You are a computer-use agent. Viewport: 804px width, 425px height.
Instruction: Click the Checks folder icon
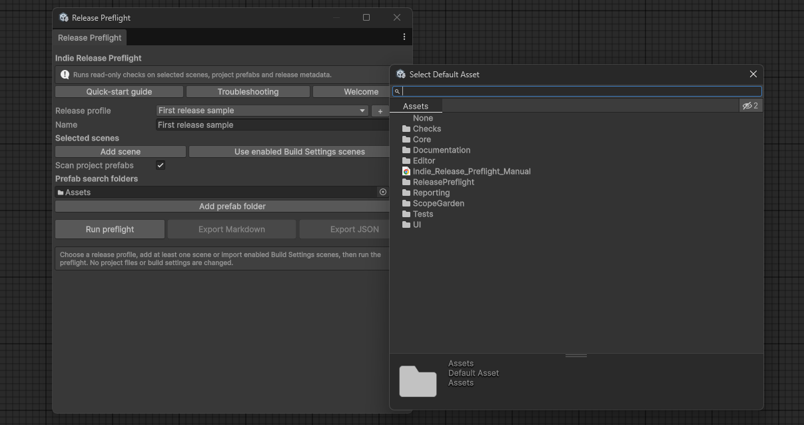[406, 129]
